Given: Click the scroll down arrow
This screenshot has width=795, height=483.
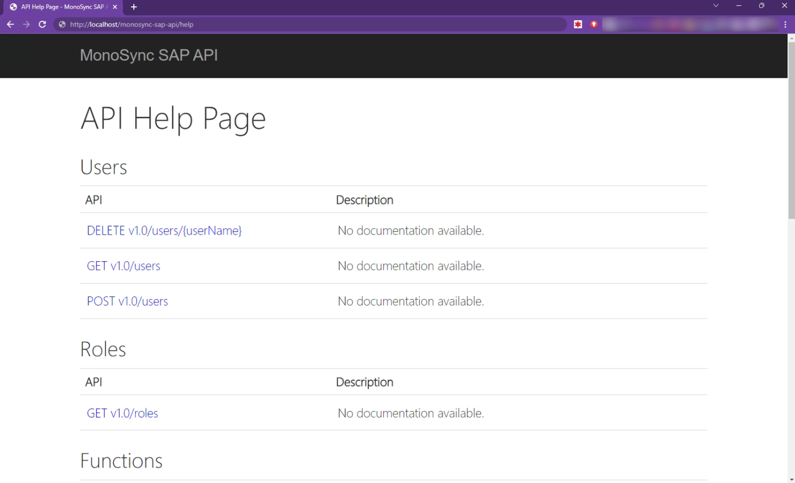Looking at the screenshot, I should [791, 479].
